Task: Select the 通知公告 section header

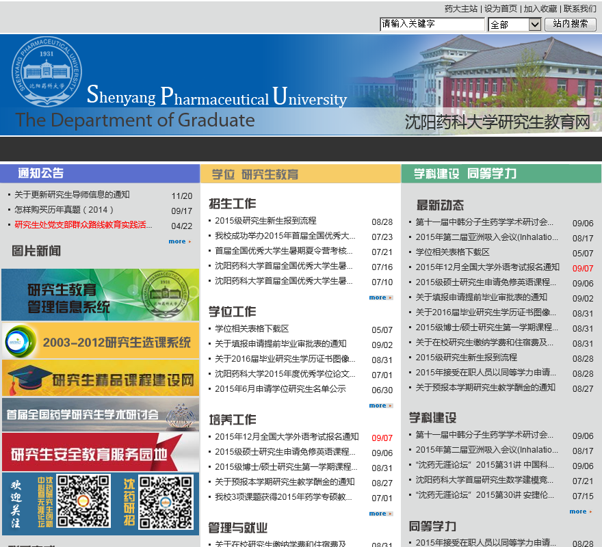Action: [40, 173]
